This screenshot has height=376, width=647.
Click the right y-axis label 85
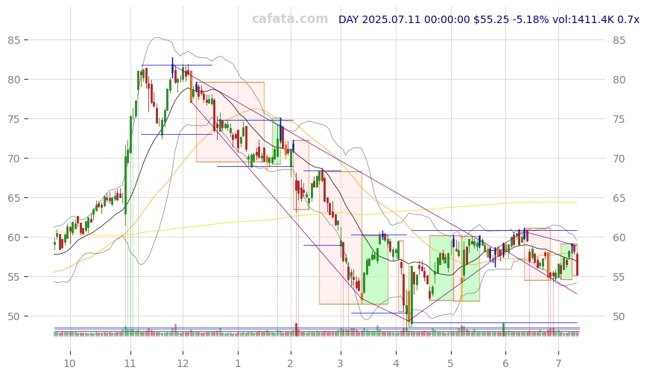coord(619,40)
